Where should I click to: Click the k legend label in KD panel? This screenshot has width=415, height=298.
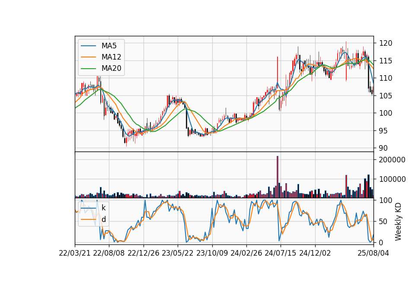tap(103, 208)
